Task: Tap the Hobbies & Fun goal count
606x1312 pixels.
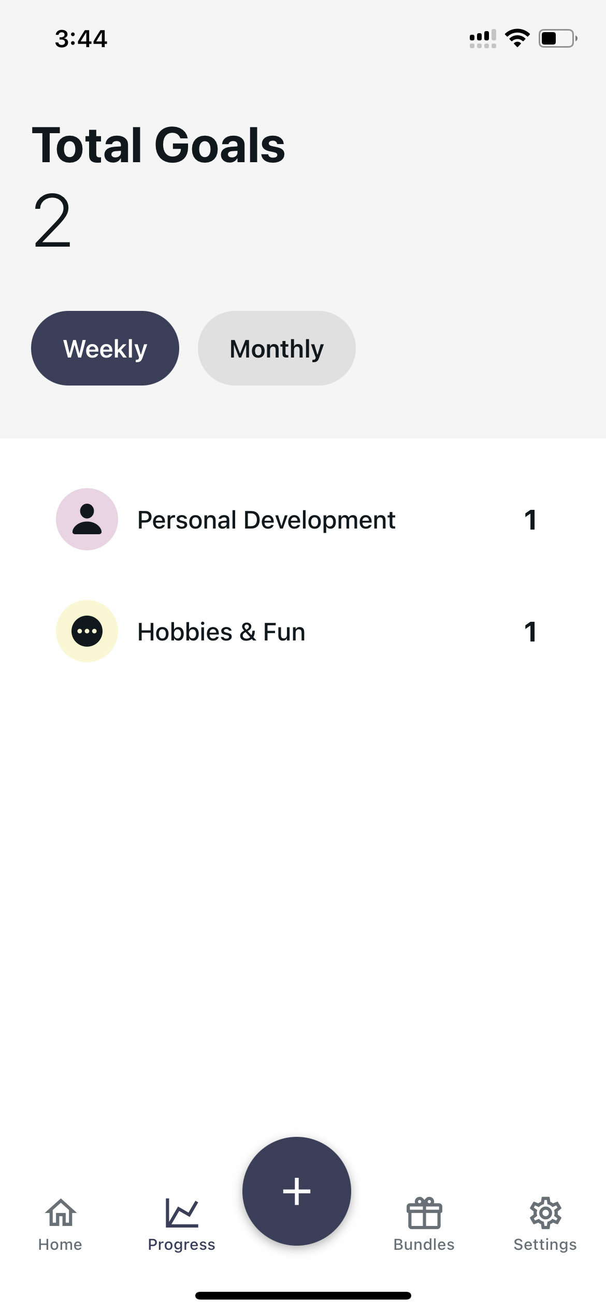Action: (530, 632)
